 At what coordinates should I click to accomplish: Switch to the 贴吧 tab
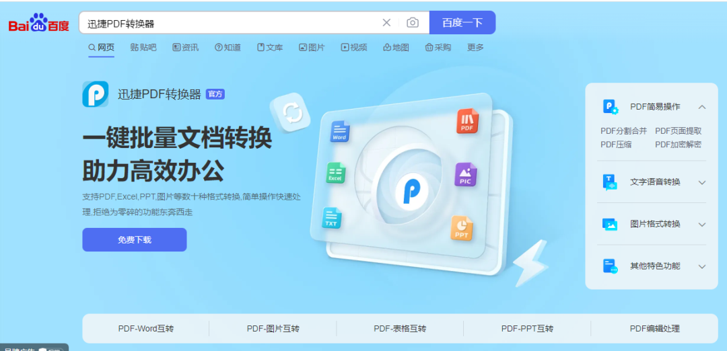click(x=143, y=47)
